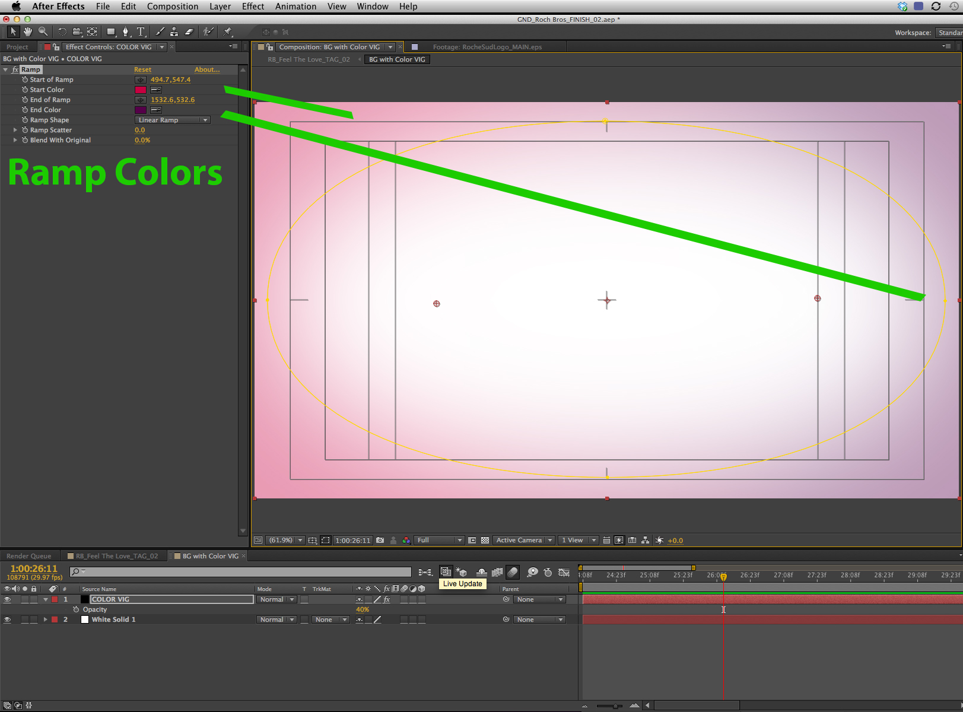Hide the COLOR VIG layer
Screen dimensions: 963x712
pos(7,600)
